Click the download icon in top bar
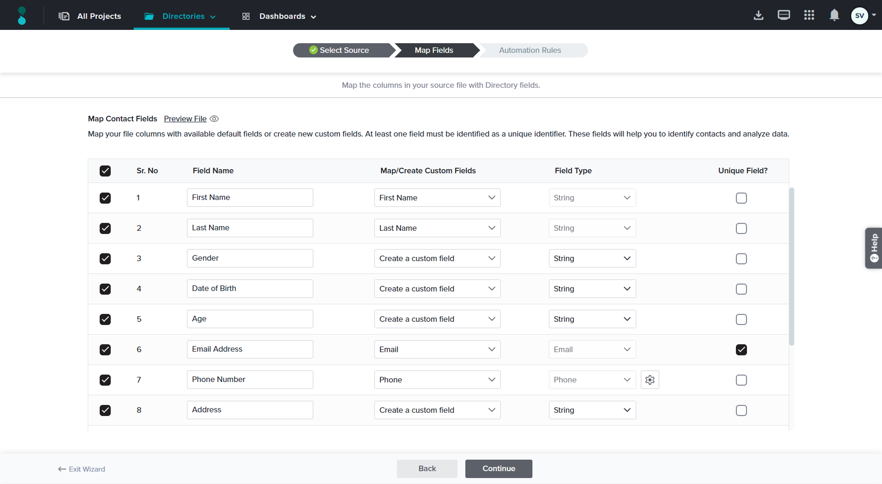 (x=758, y=16)
